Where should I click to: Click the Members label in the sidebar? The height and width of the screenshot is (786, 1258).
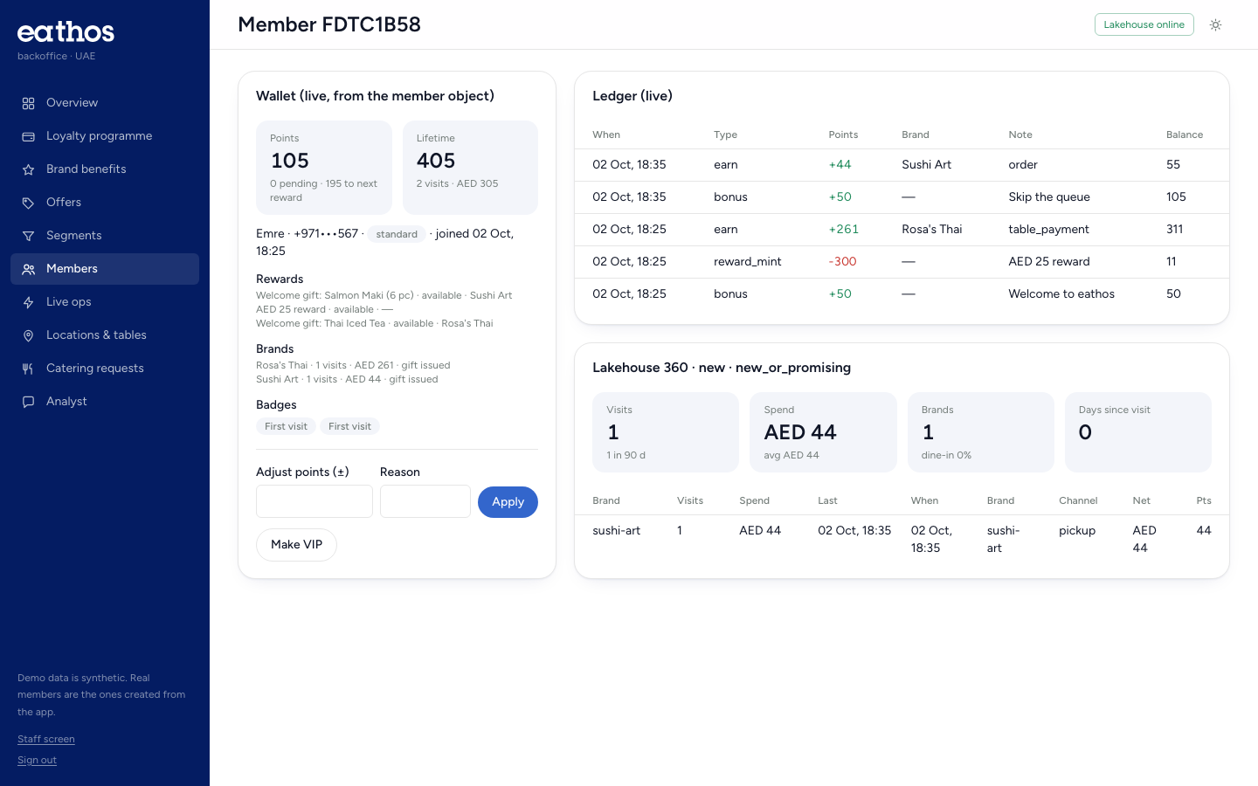72,269
